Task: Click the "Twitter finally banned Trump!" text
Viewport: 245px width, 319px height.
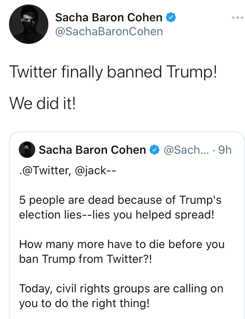Action: (x=113, y=72)
